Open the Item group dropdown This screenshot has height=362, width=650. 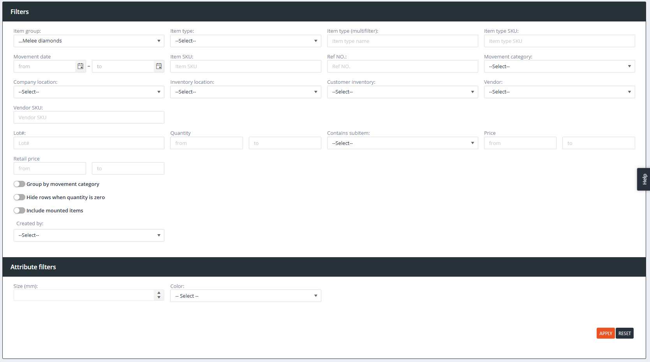pyautogui.click(x=89, y=41)
